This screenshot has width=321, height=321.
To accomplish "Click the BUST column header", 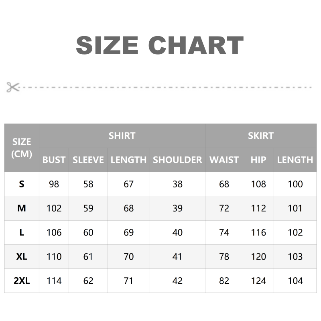I will (54, 160).
